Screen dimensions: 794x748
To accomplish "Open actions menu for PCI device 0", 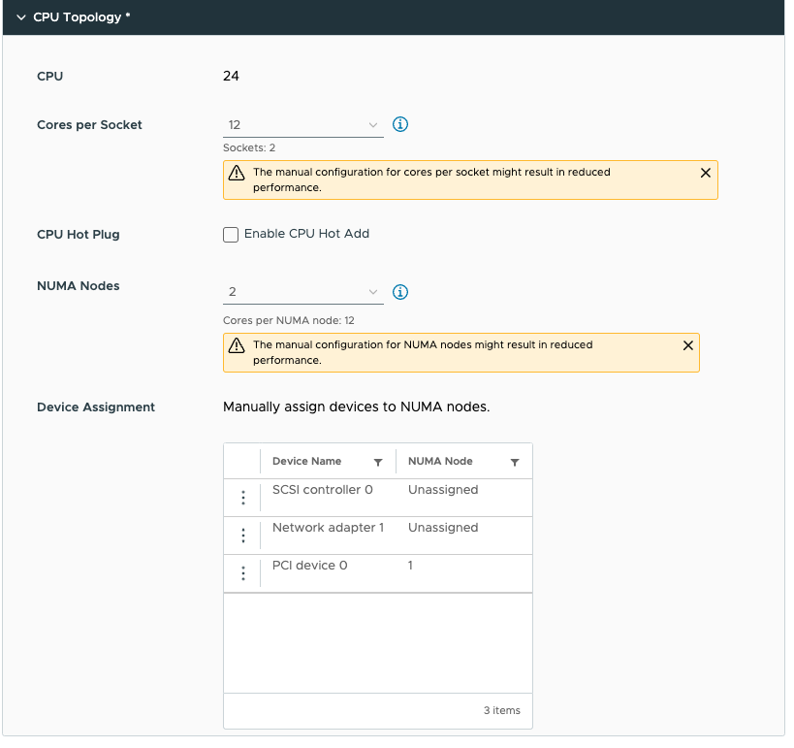I will pyautogui.click(x=242, y=573).
